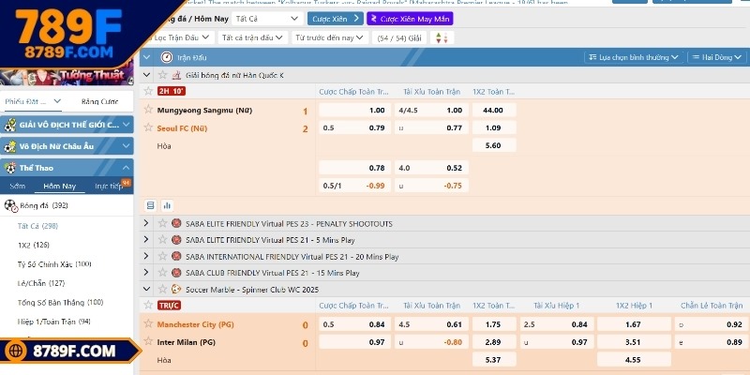Open the Bảng Cược tab
The image size is (750, 375).
click(x=99, y=101)
